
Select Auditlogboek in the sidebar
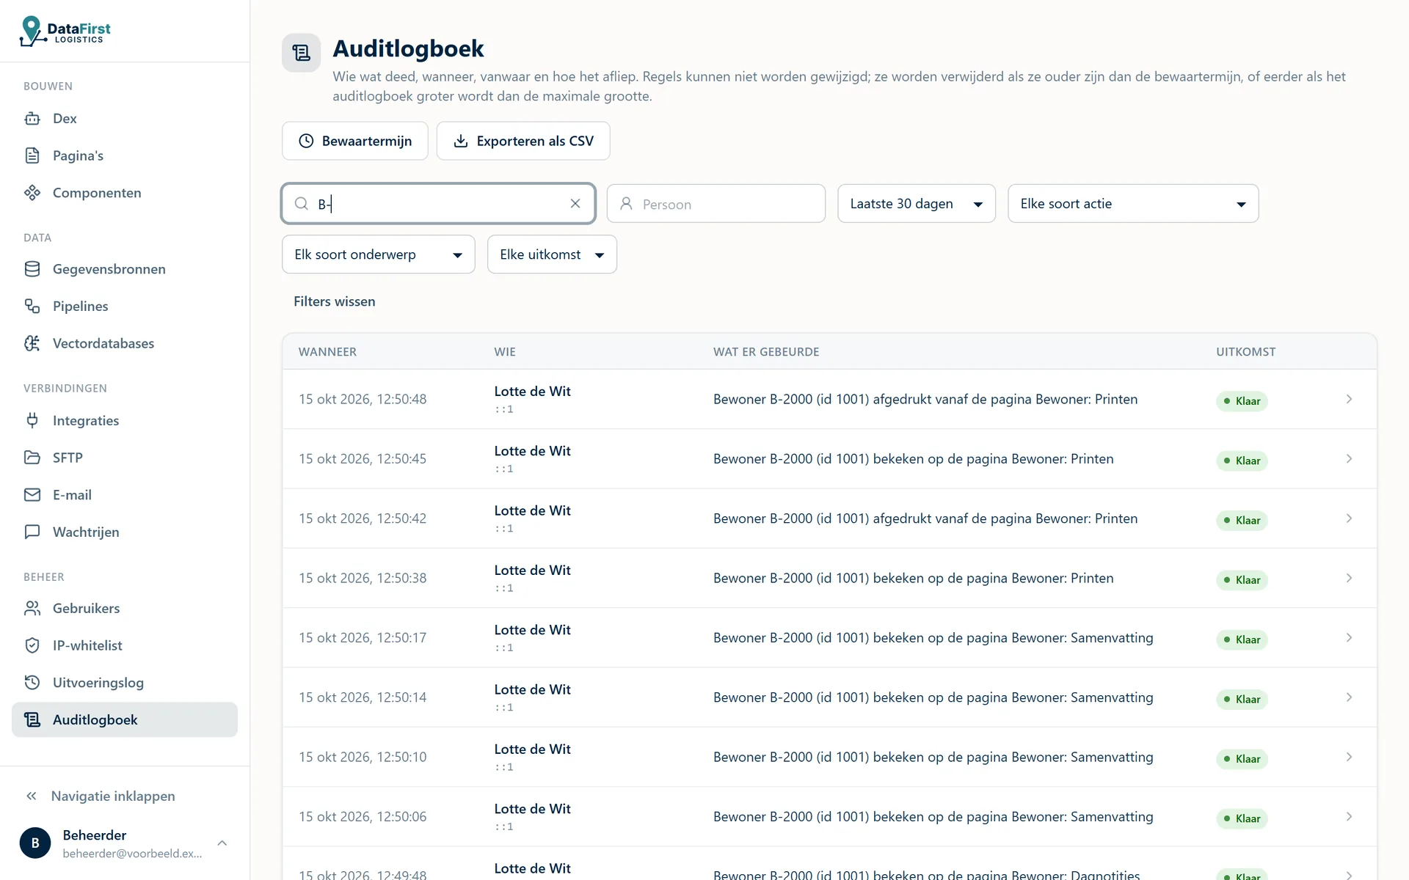[125, 719]
